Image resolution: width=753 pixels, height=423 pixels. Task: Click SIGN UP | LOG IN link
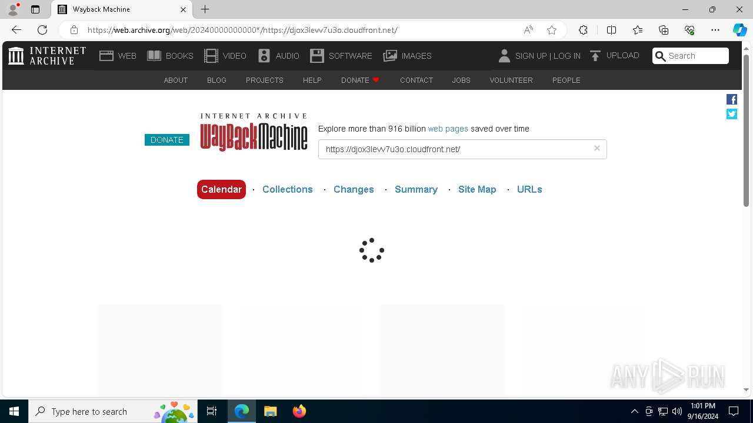[x=548, y=56]
